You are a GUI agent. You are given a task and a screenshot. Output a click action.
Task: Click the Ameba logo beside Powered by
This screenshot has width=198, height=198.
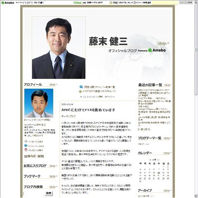point(157,50)
